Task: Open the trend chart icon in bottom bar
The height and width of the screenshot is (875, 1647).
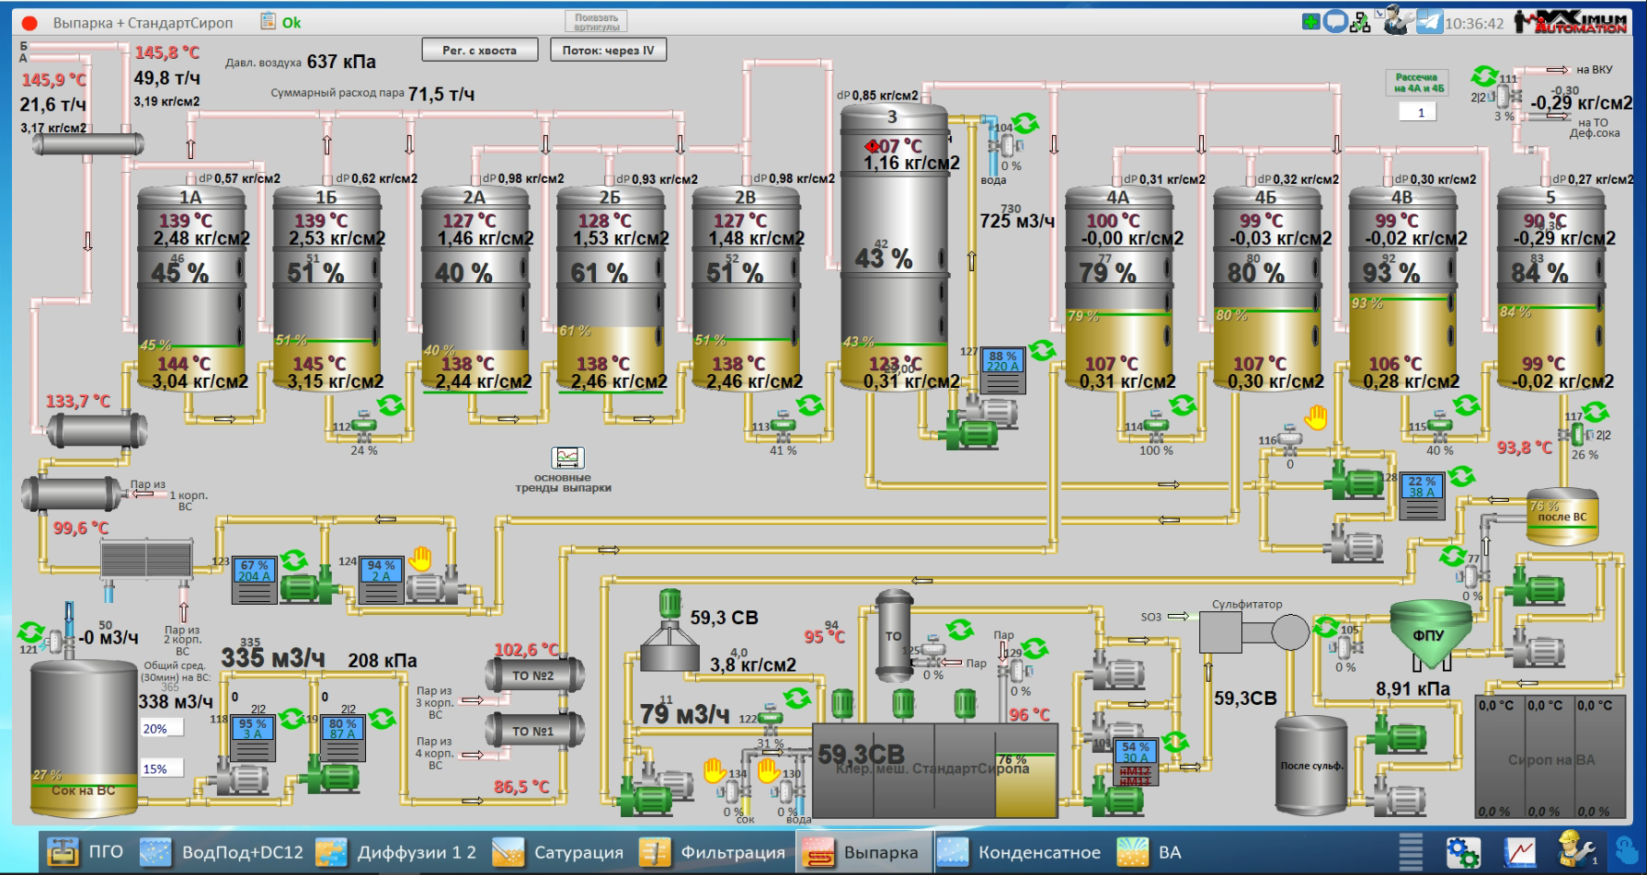Action: (1519, 852)
